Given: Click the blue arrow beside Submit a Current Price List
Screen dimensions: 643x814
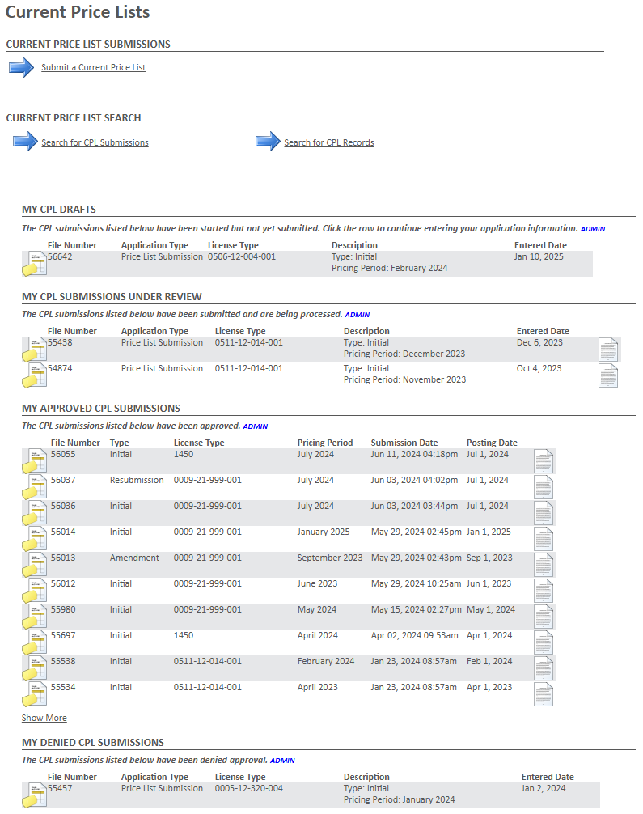Looking at the screenshot, I should click(21, 67).
